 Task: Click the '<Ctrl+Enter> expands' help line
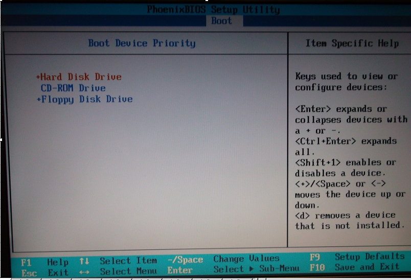click(346, 142)
